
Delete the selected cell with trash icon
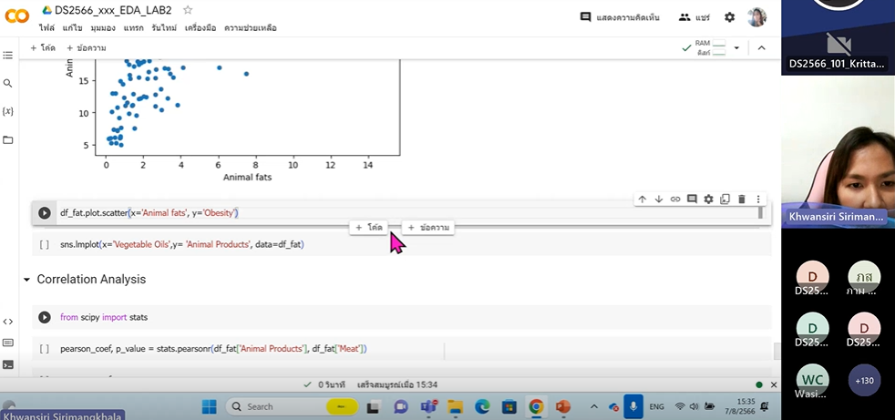(742, 199)
